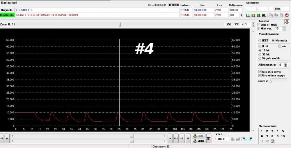Click the gray right-align icon next to the Vai a field
The image size is (291, 148).
pos(238,139)
